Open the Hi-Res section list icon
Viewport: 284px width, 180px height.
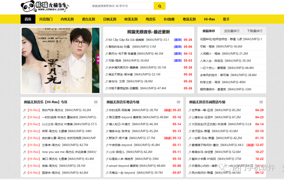pos(96,102)
